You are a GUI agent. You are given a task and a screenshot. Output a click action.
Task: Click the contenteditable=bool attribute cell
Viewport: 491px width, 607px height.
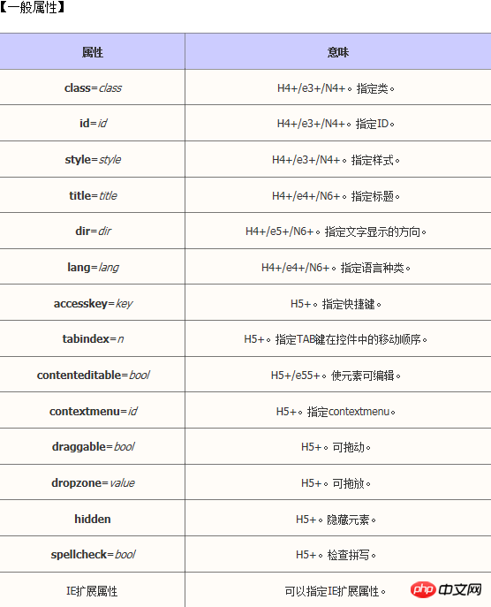coord(93,375)
